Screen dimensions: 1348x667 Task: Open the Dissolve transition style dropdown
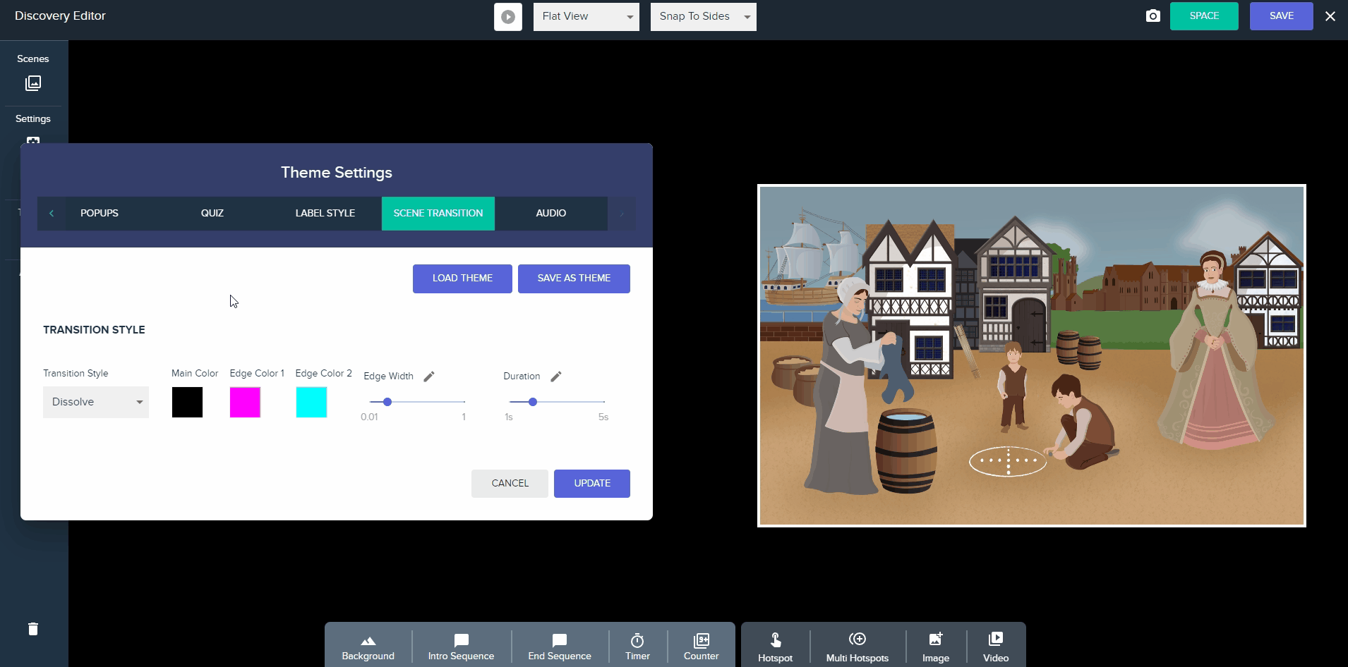pyautogui.click(x=96, y=402)
